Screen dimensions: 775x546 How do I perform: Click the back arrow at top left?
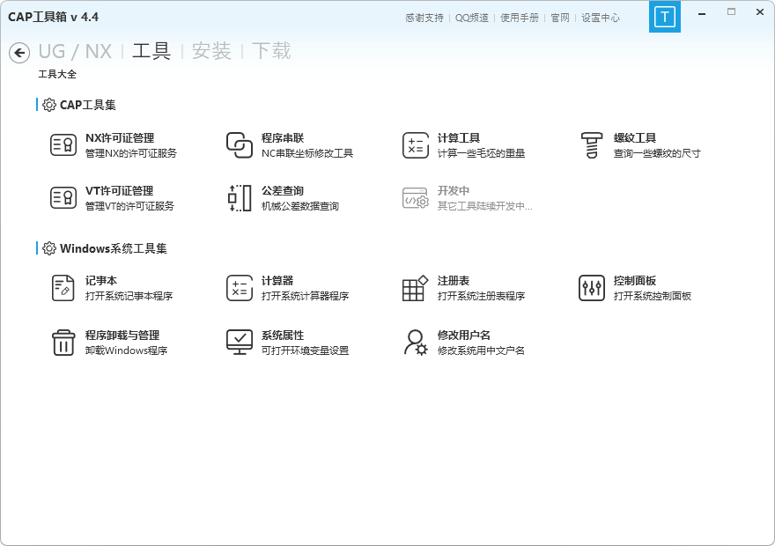pyautogui.click(x=18, y=53)
